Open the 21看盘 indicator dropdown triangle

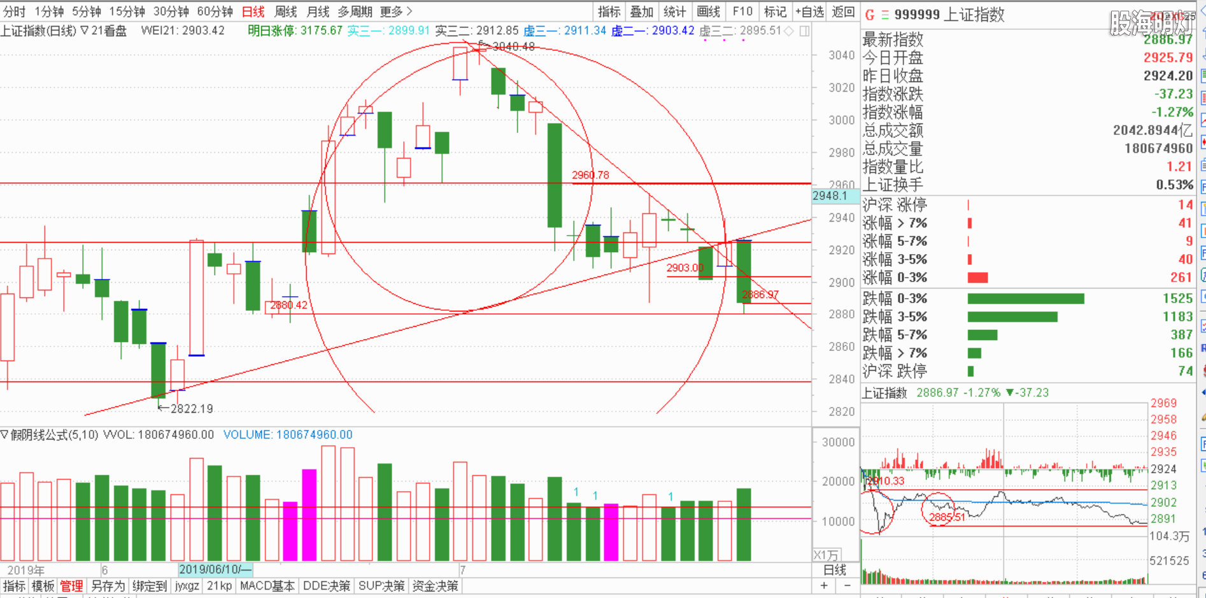84,31
